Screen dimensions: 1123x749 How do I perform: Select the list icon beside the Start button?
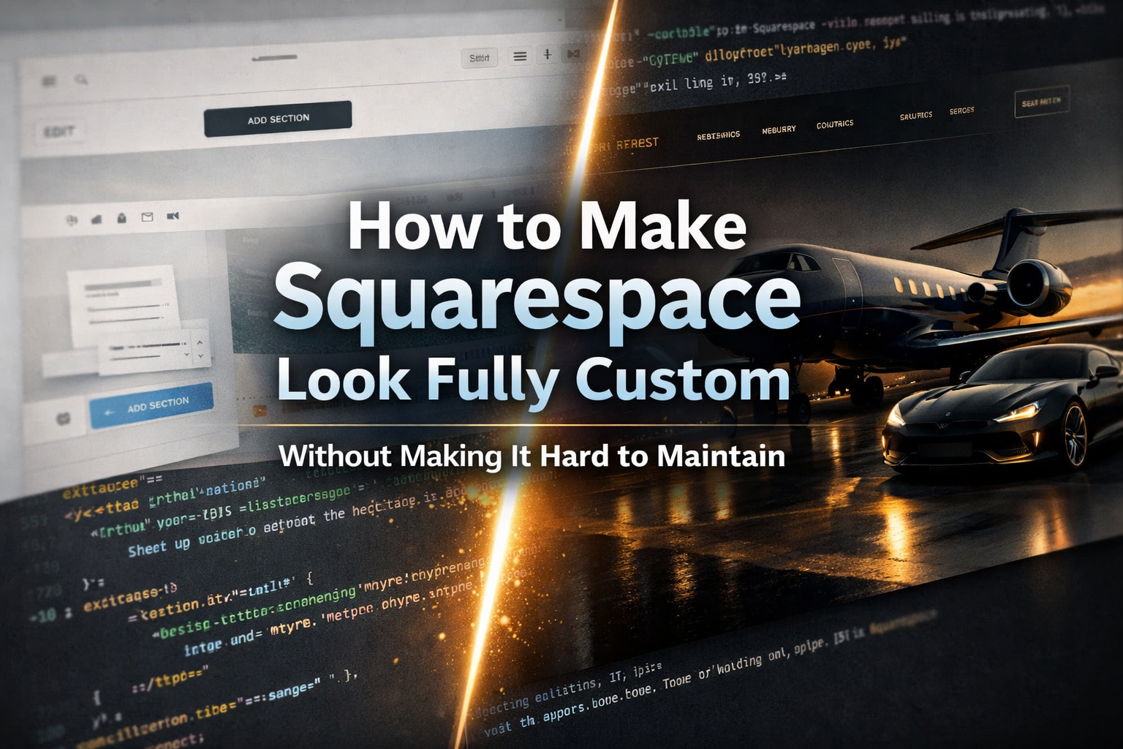point(521,56)
